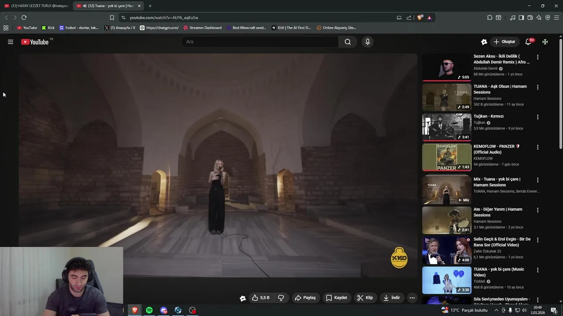Open Spotify from the taskbar
The width and height of the screenshot is (563, 316).
[149, 310]
